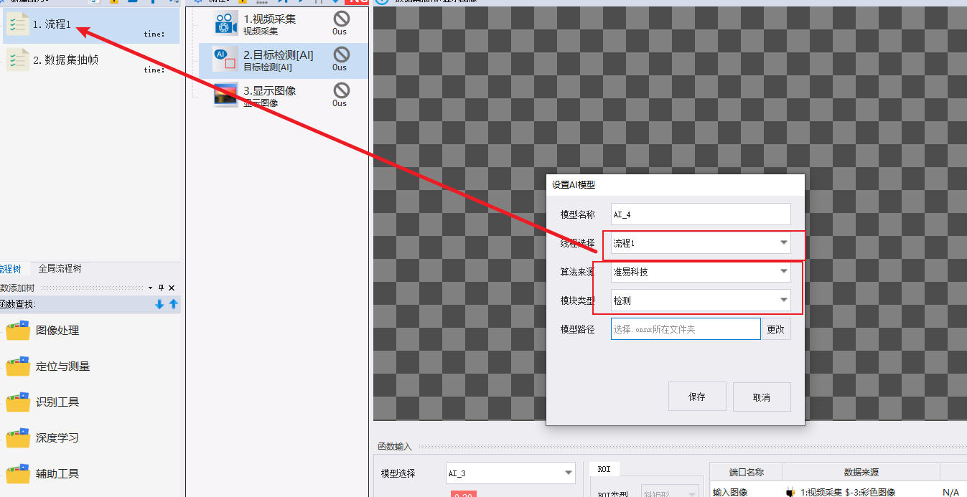Open the 定位与测量 function folder
967x497 pixels.
[48, 366]
